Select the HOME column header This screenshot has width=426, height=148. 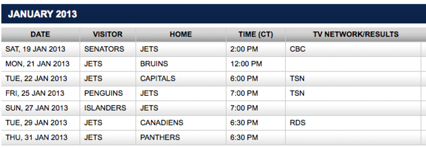pyautogui.click(x=181, y=34)
